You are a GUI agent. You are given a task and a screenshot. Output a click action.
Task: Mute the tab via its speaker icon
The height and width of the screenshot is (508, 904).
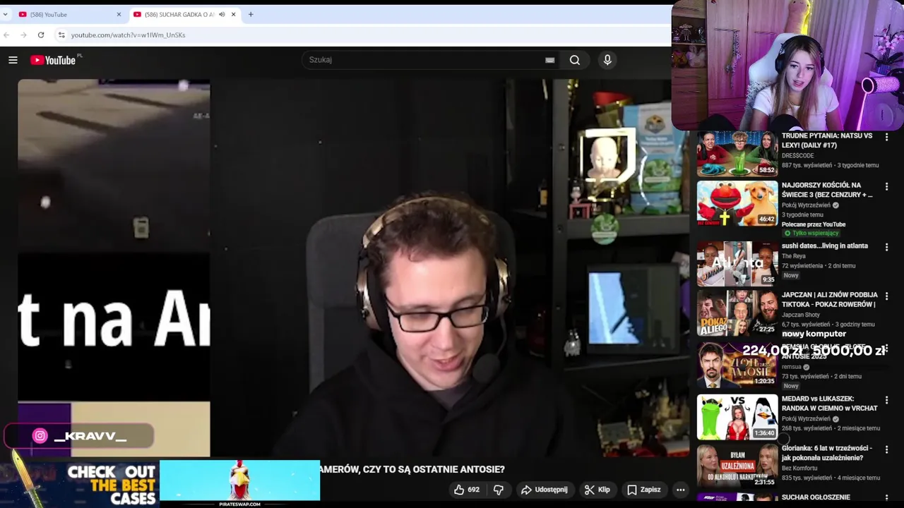(222, 14)
